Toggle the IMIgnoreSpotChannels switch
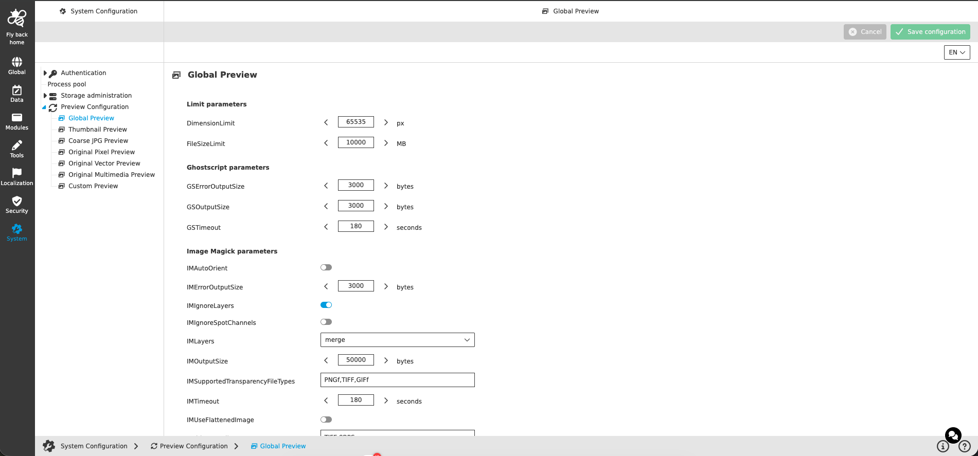 pos(326,322)
